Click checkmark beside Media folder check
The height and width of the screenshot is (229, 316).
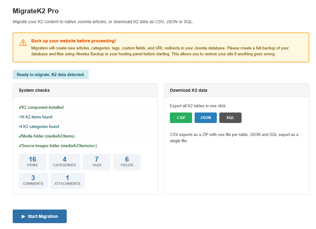[20, 136]
